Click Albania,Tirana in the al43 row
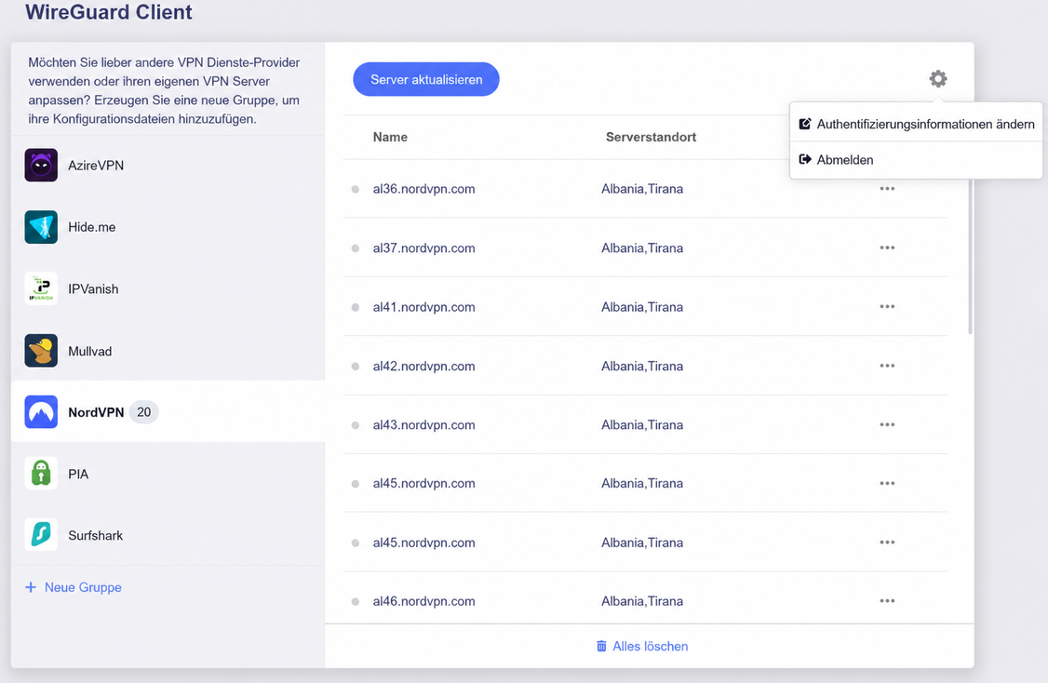Viewport: 1048px width, 683px height. pos(642,425)
